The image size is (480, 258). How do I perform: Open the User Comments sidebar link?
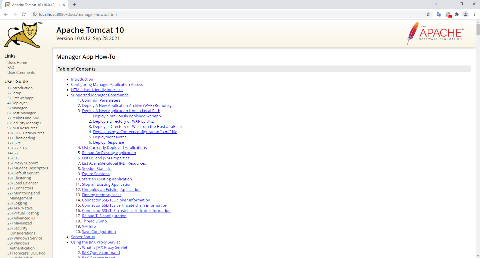coord(21,73)
